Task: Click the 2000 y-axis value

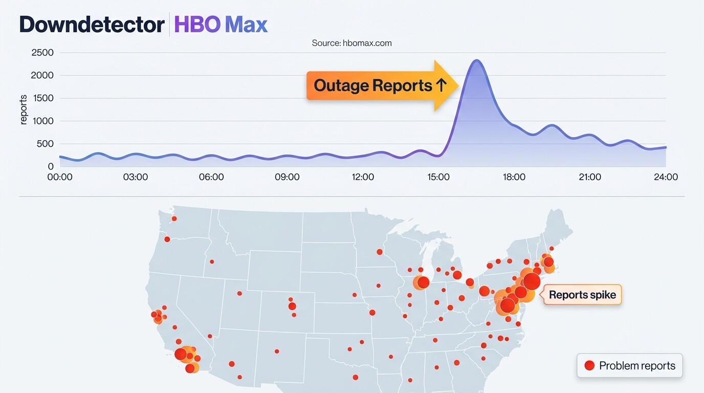Action: [x=42, y=75]
